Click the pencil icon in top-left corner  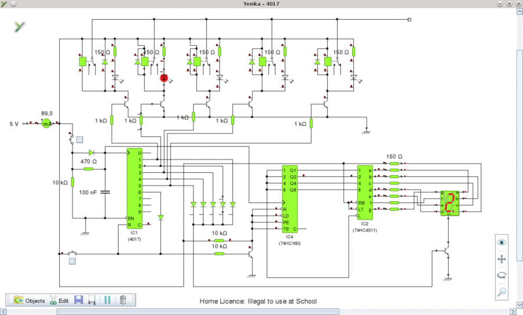point(20,26)
